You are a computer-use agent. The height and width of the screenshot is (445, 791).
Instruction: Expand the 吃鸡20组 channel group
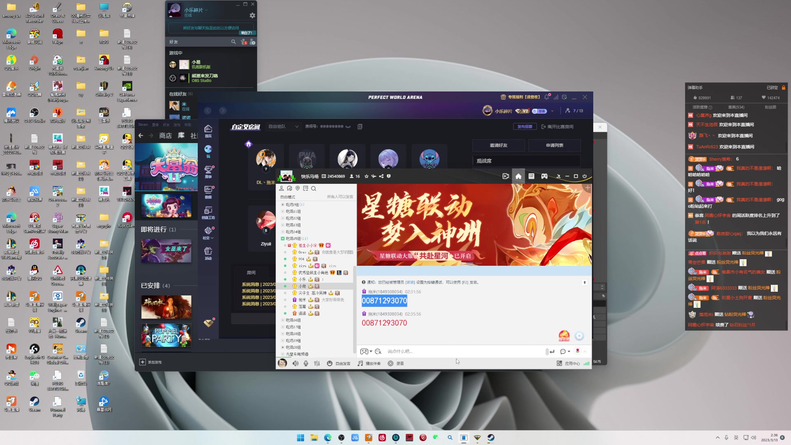(283, 347)
